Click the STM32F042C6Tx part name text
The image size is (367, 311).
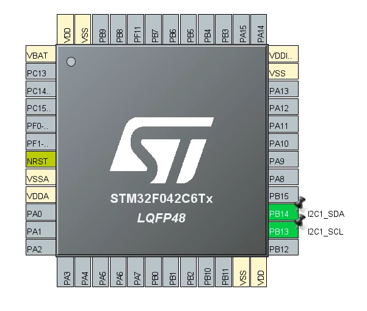click(x=161, y=199)
